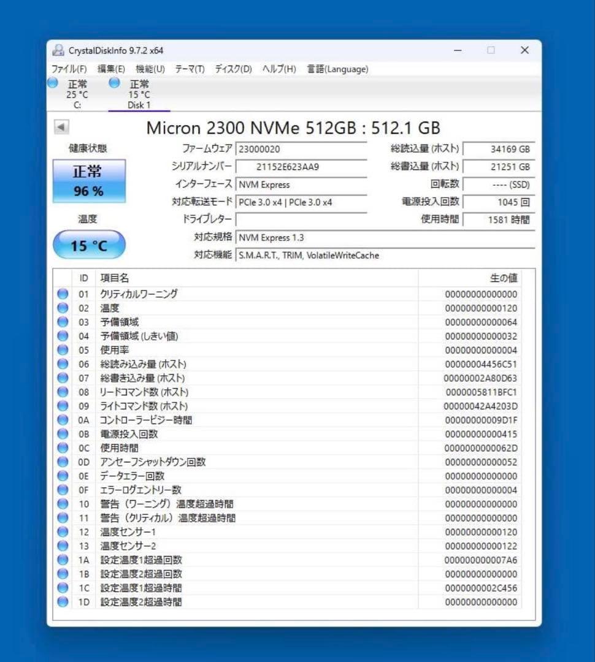Click the 項目名 column header
595x662 pixels.
257,278
